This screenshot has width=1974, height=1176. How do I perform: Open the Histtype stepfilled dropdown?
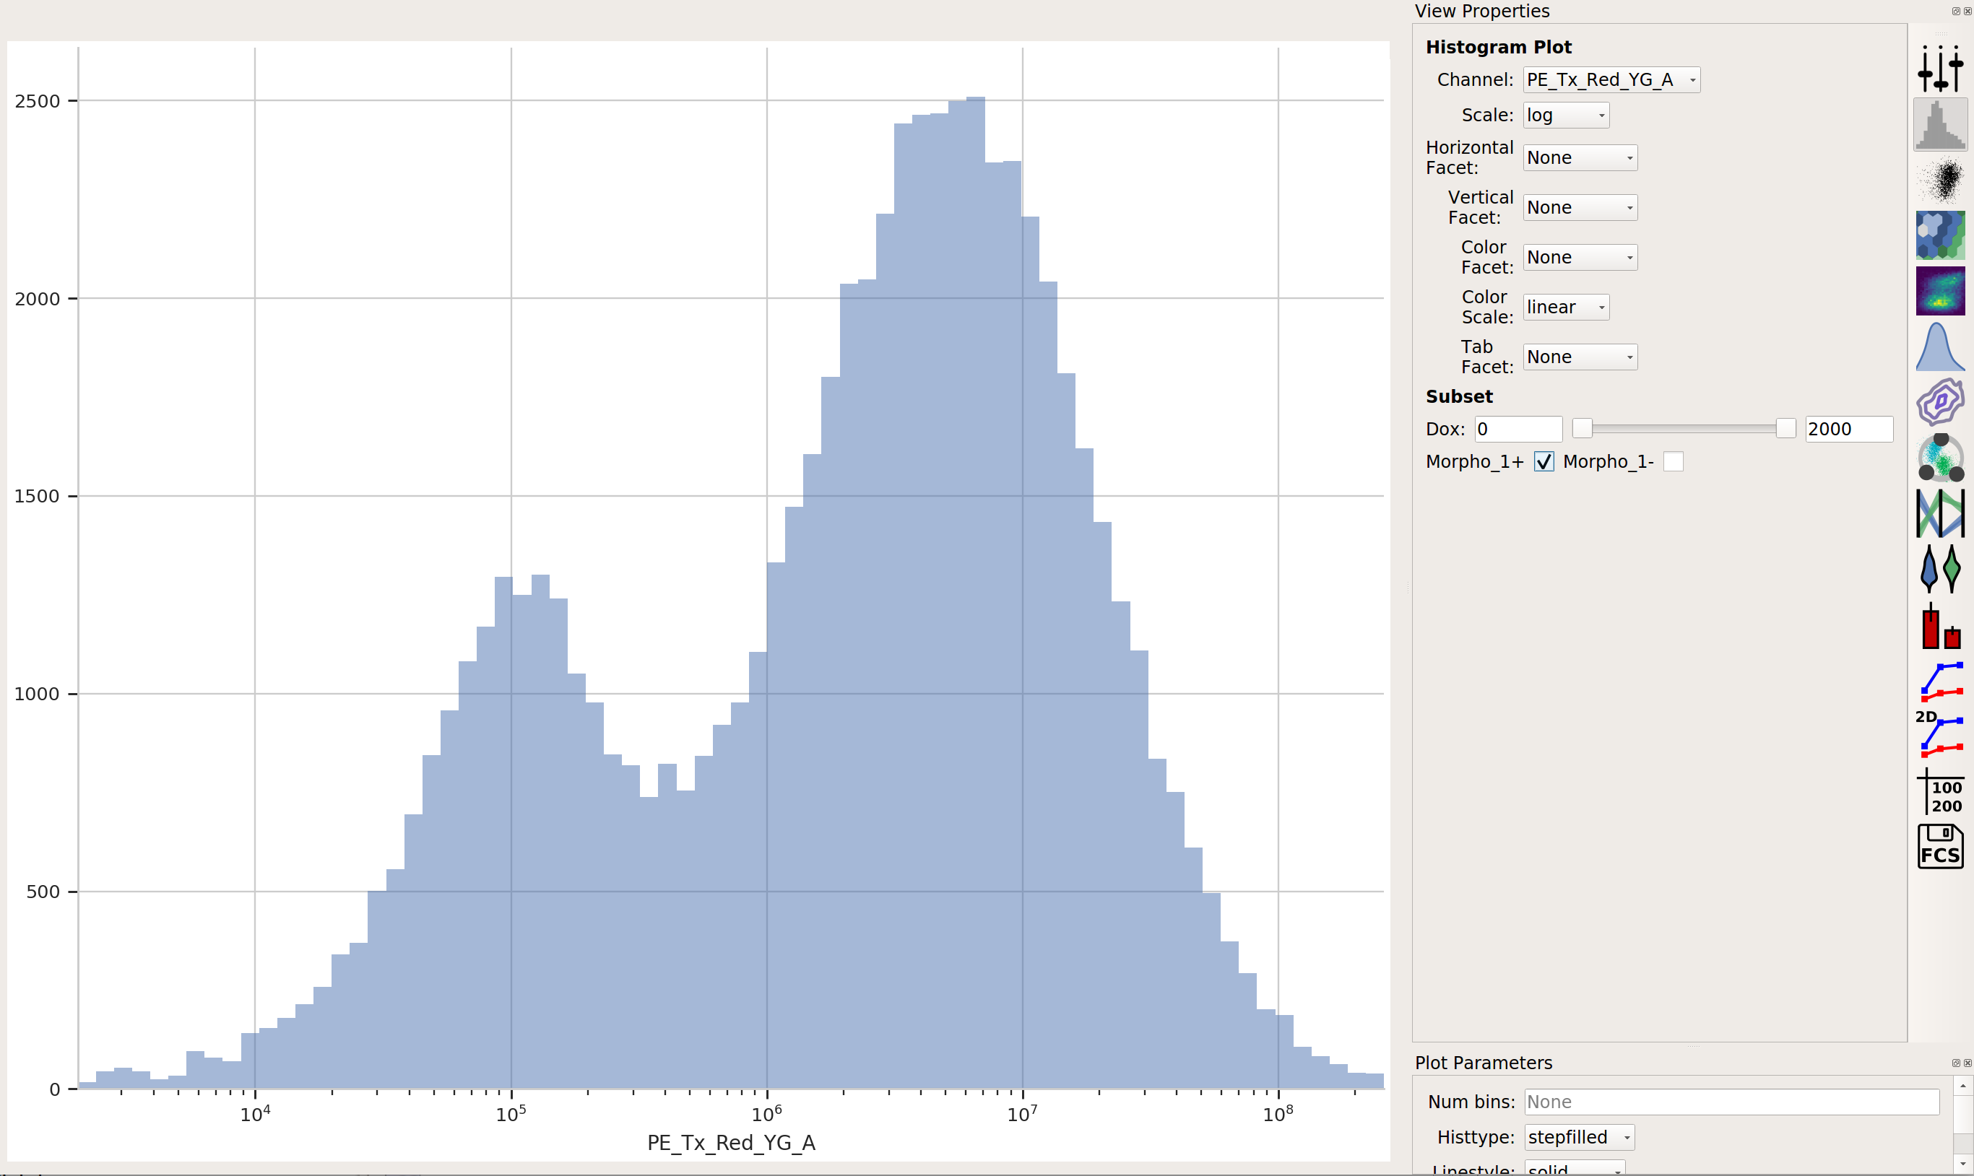pyautogui.click(x=1578, y=1137)
